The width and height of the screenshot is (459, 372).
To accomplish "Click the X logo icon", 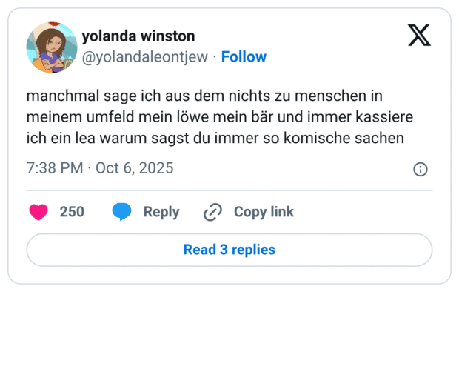I will pyautogui.click(x=419, y=35).
